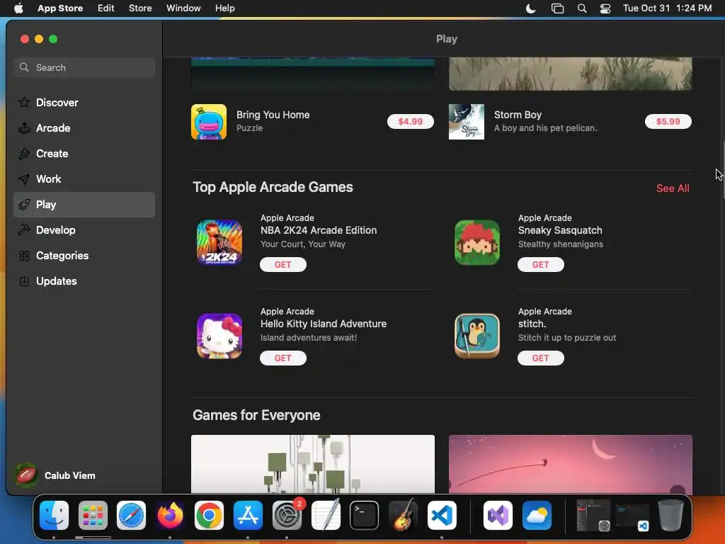This screenshot has width=725, height=544.
Task: Open System Settings from the Dock
Action: 287,516
